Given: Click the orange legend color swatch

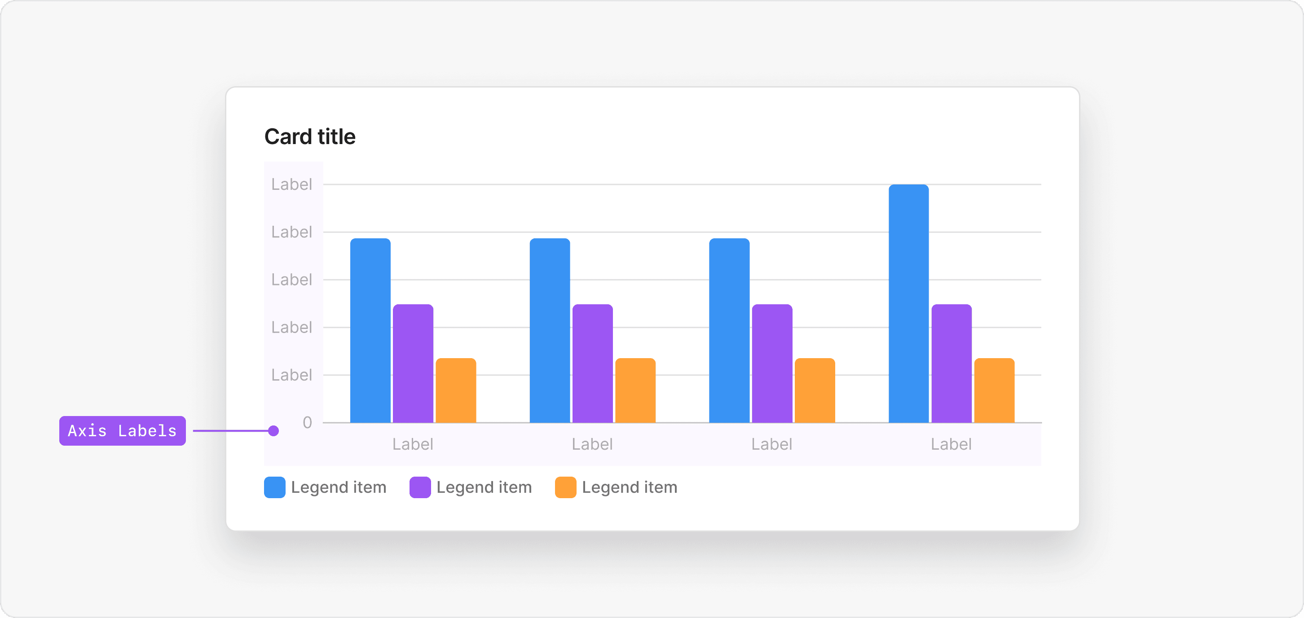Looking at the screenshot, I should (565, 487).
